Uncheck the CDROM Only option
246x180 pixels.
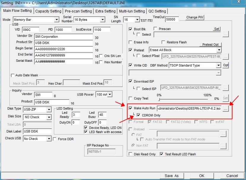point(139,115)
